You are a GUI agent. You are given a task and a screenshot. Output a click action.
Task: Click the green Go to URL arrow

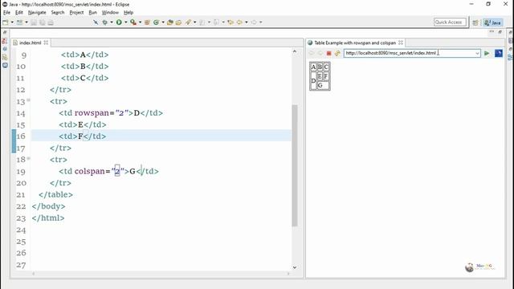[487, 53]
